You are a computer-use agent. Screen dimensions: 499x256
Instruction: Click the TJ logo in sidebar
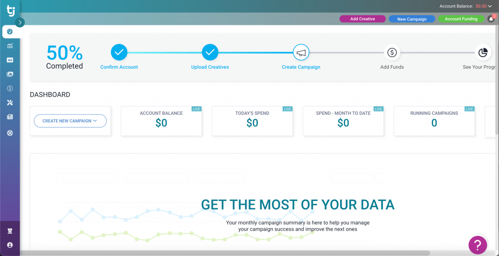pos(10,11)
